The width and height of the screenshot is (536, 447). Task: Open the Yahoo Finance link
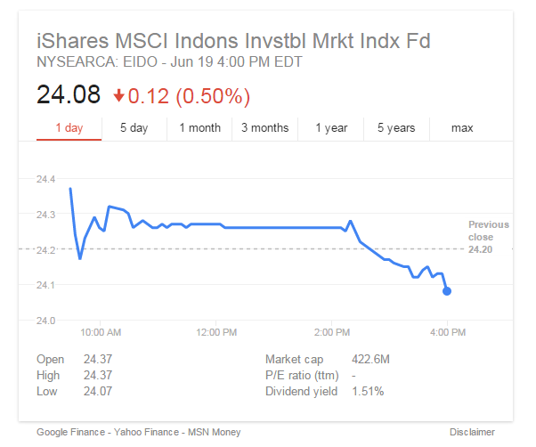coord(146,432)
